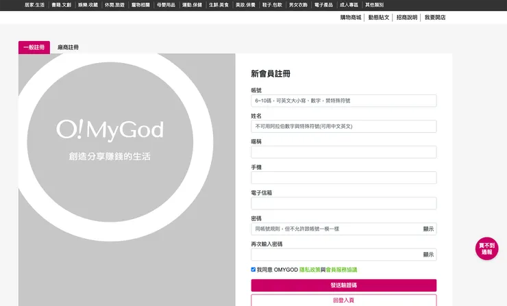Open the 母嬰用品 category
This screenshot has height=306, width=507.
click(166, 5)
